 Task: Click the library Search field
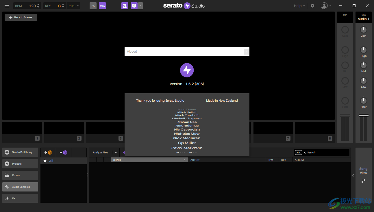coord(326,153)
